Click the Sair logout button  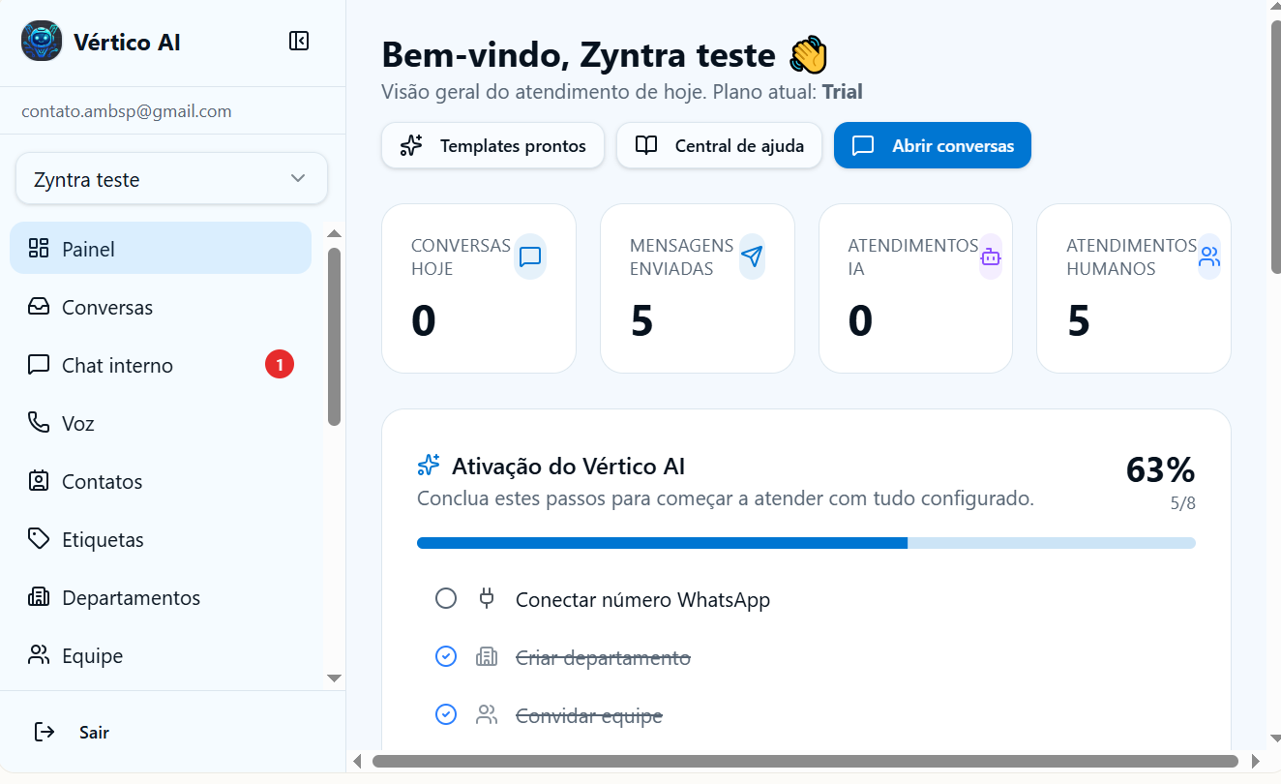(172, 732)
